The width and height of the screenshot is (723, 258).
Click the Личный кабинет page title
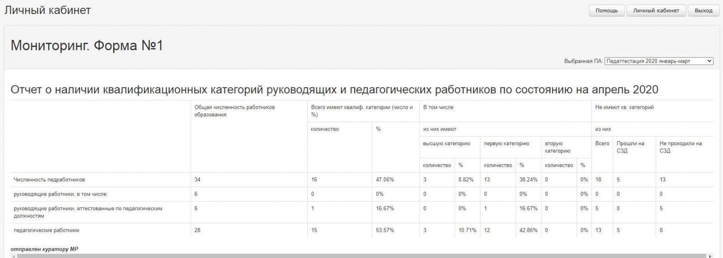coord(47,10)
